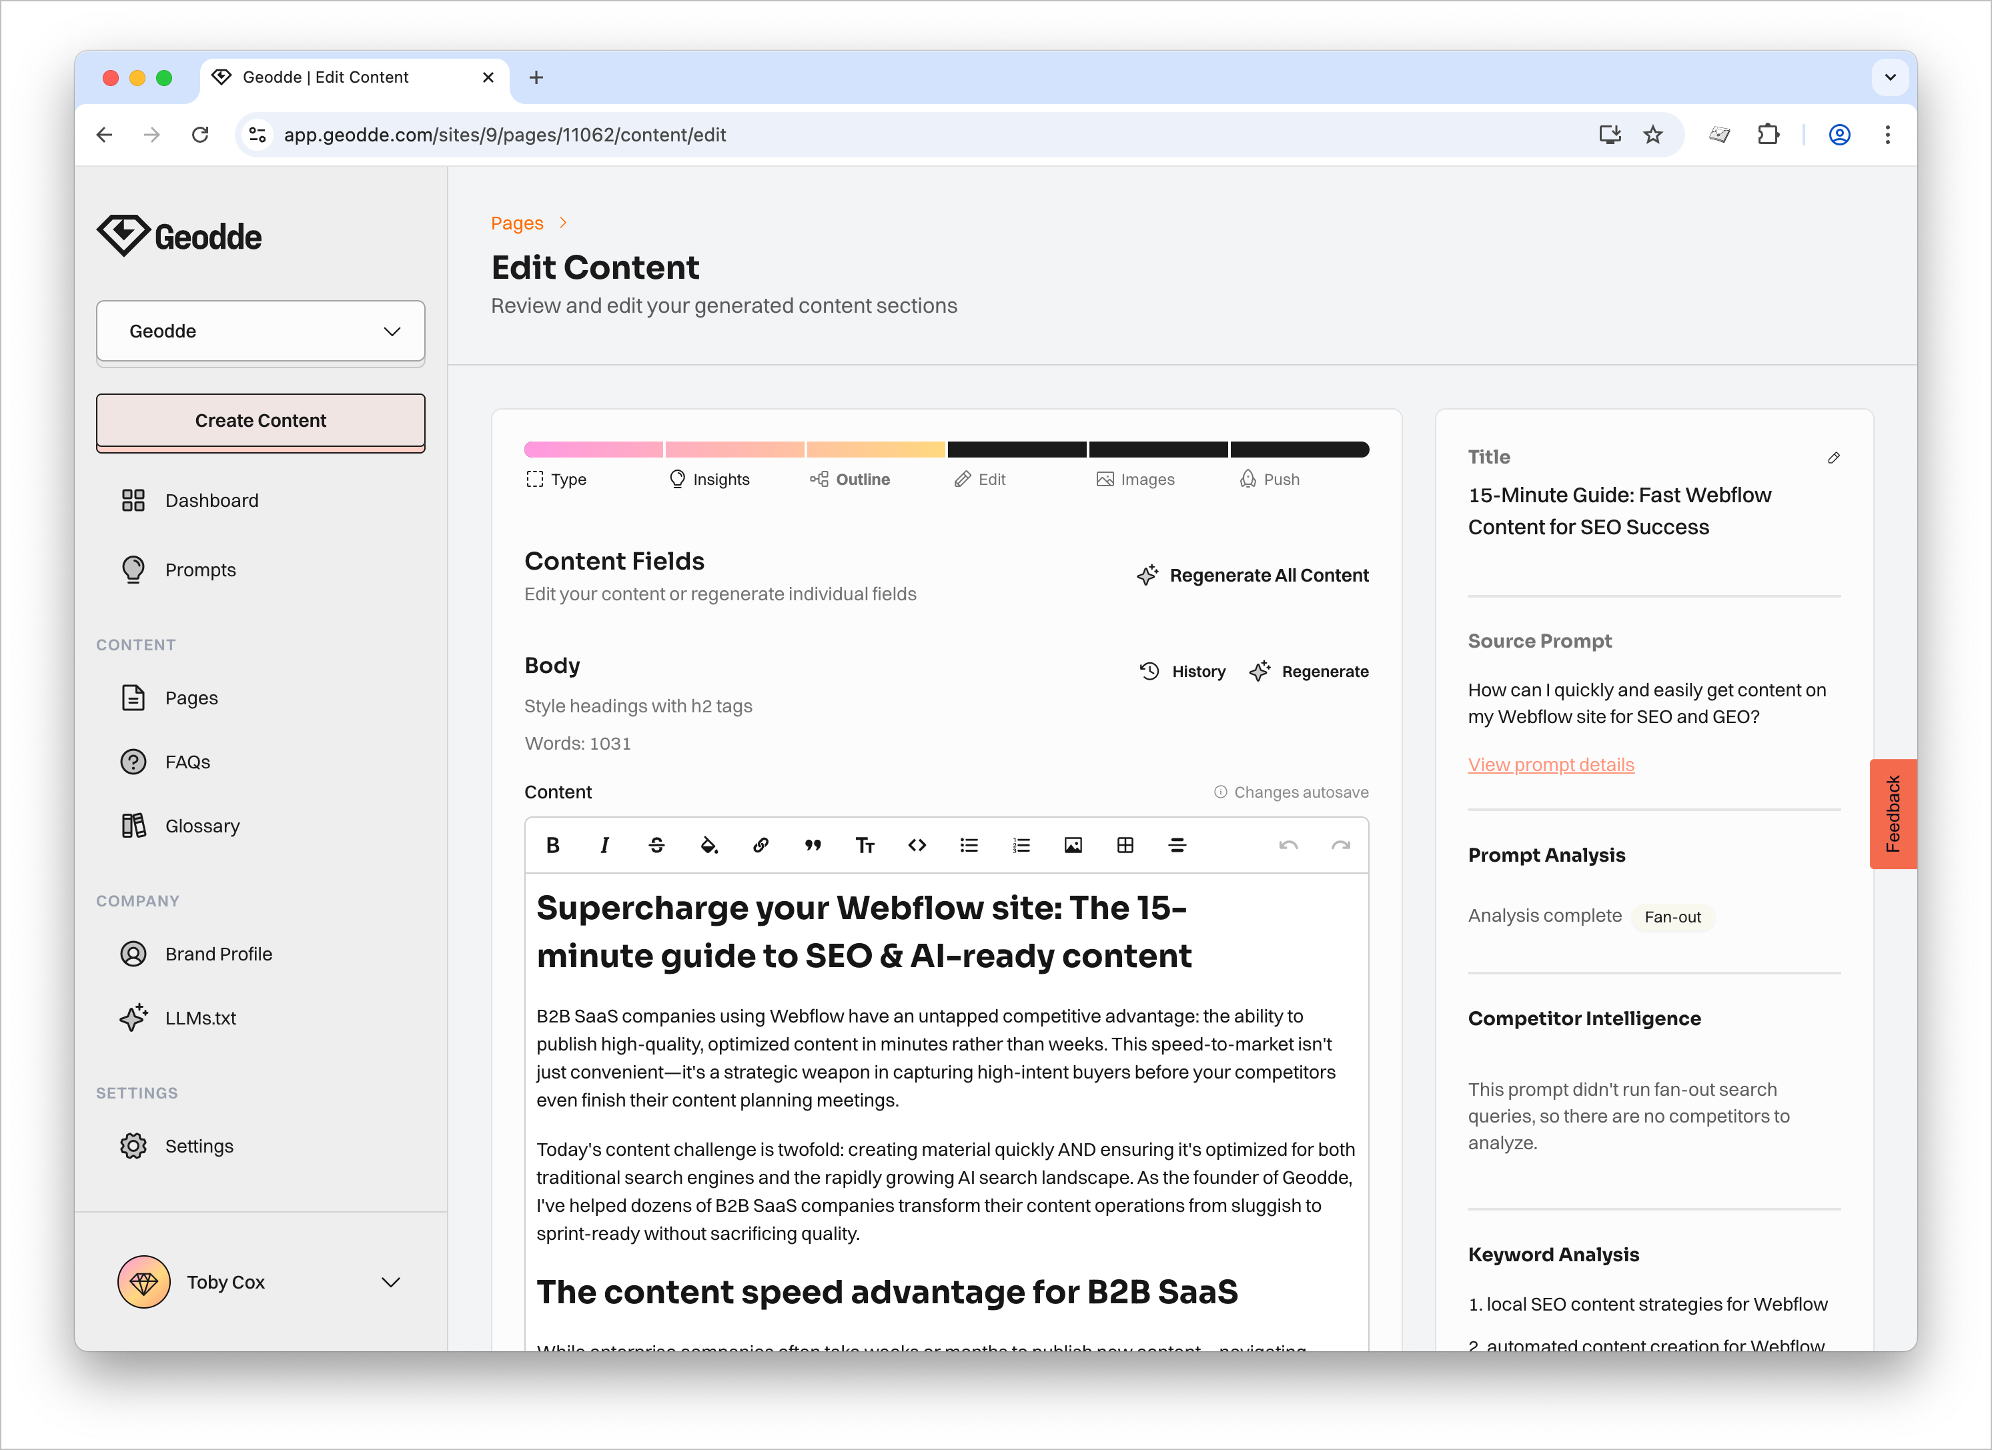
Task: Click Regenerate All Content button
Action: point(1252,575)
